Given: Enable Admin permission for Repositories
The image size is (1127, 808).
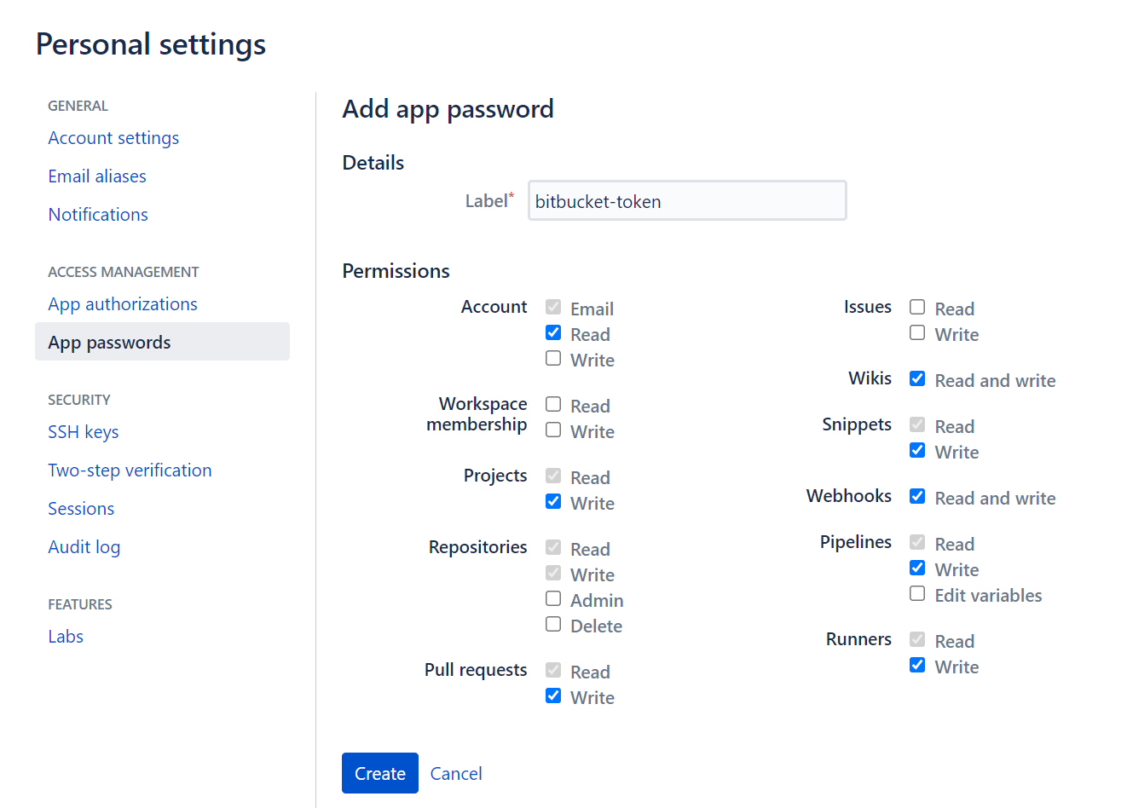Looking at the screenshot, I should [x=553, y=598].
